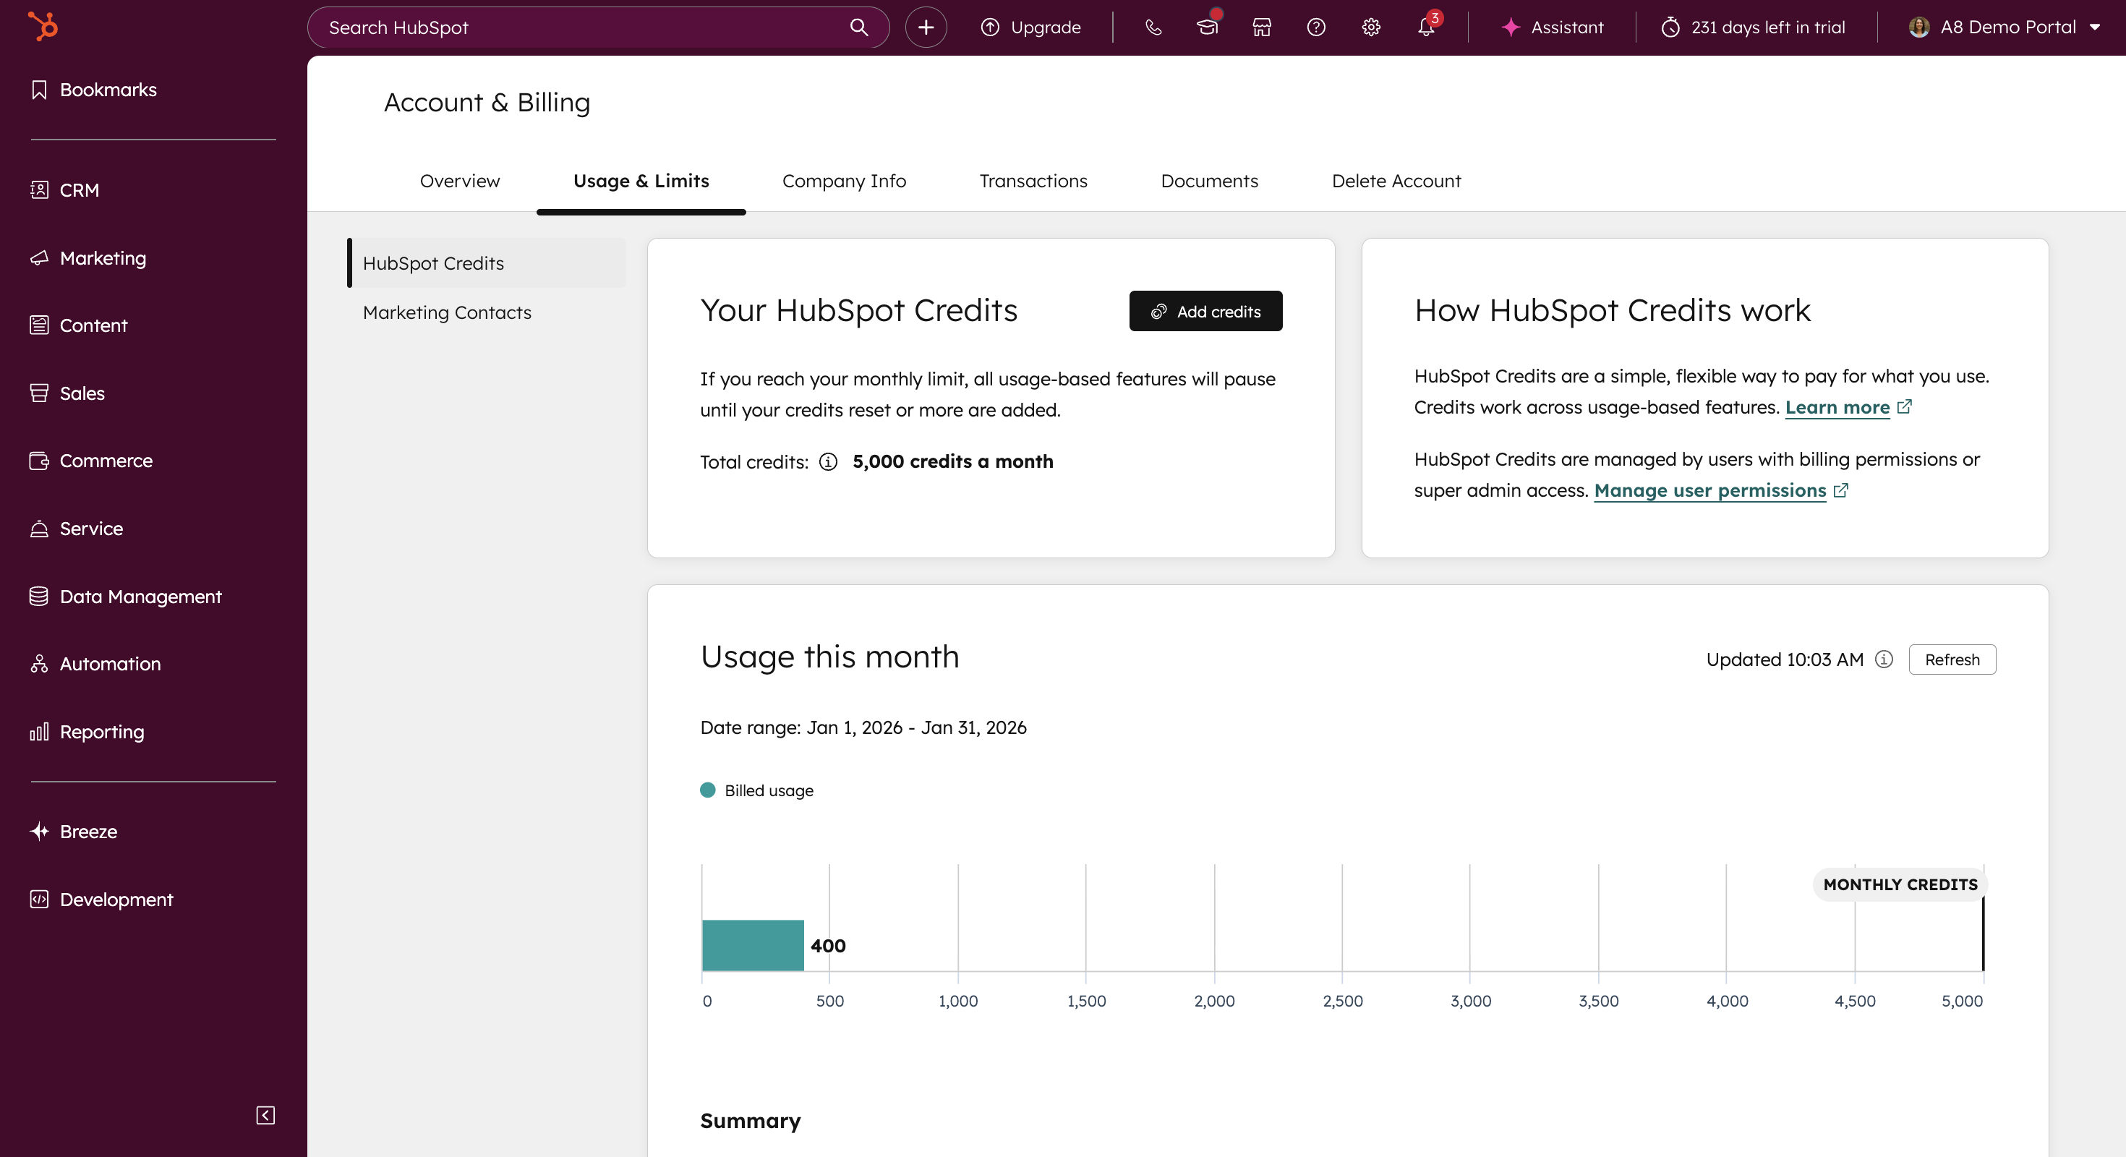2126x1157 pixels.
Task: Select Marketing Contacts in side list
Action: tap(446, 312)
